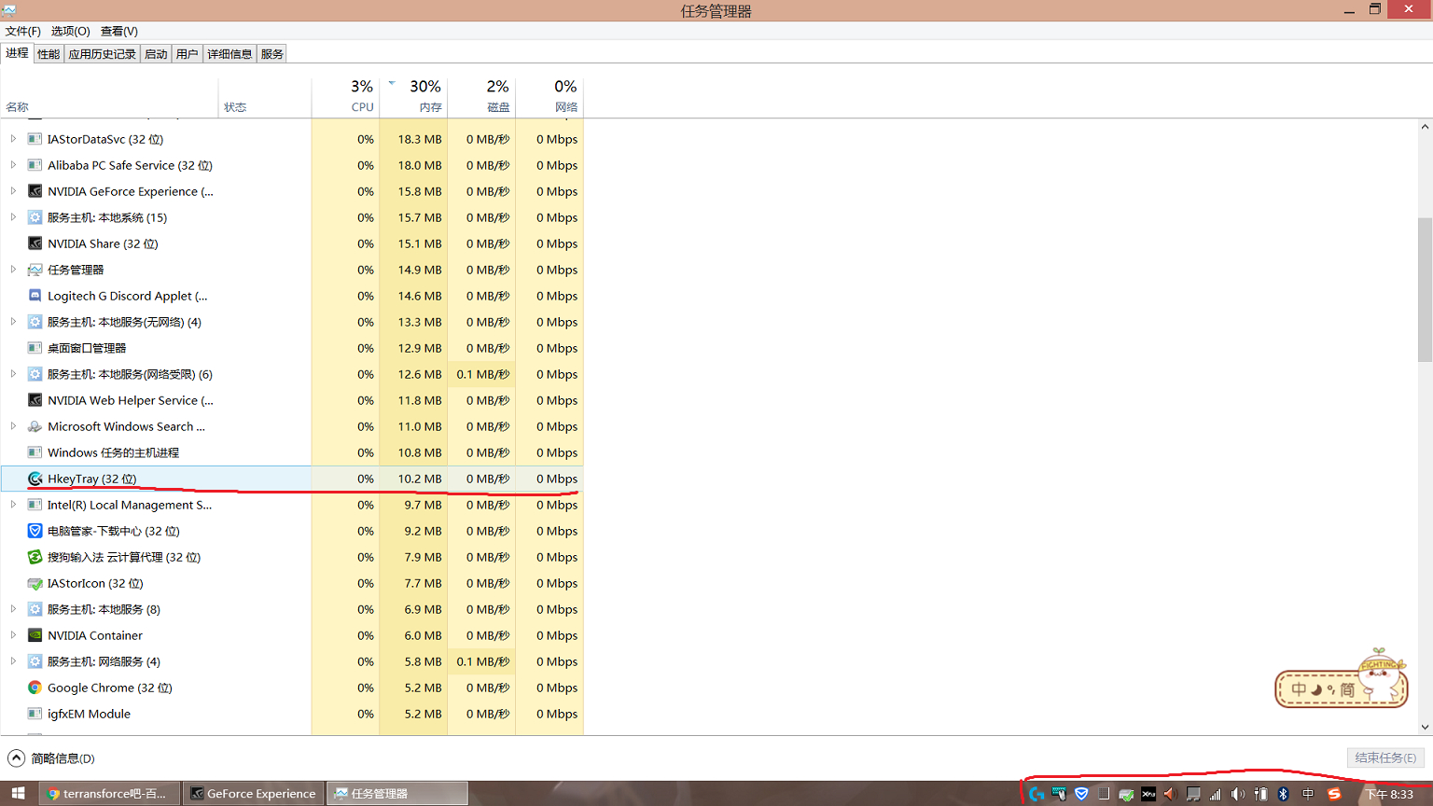The width and height of the screenshot is (1433, 806).
Task: Click the 任务管理器 process row icon
Action: coord(35,270)
